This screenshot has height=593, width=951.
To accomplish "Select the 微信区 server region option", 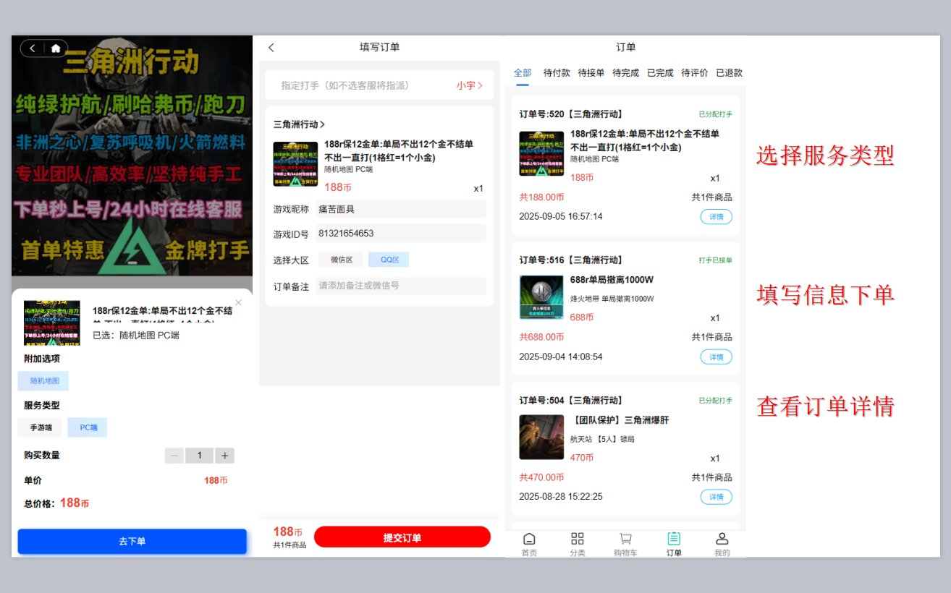I will (x=341, y=259).
